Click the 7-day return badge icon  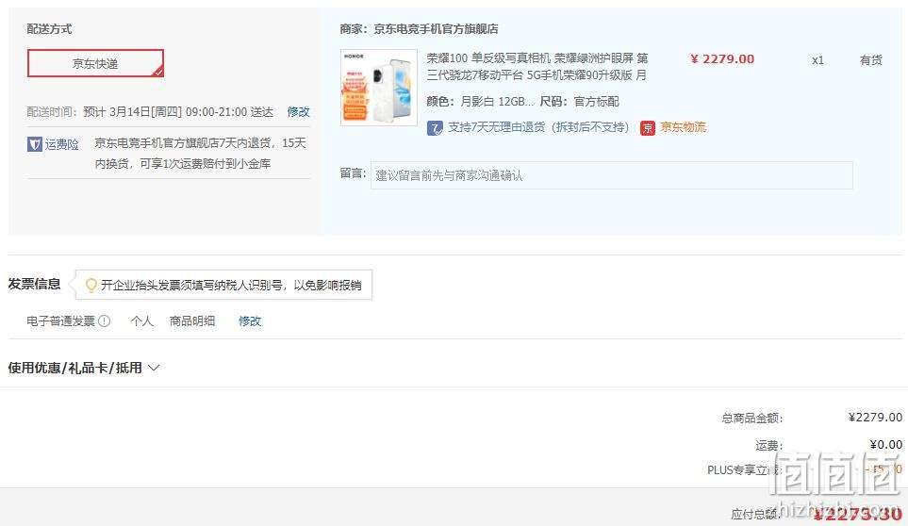coord(435,128)
